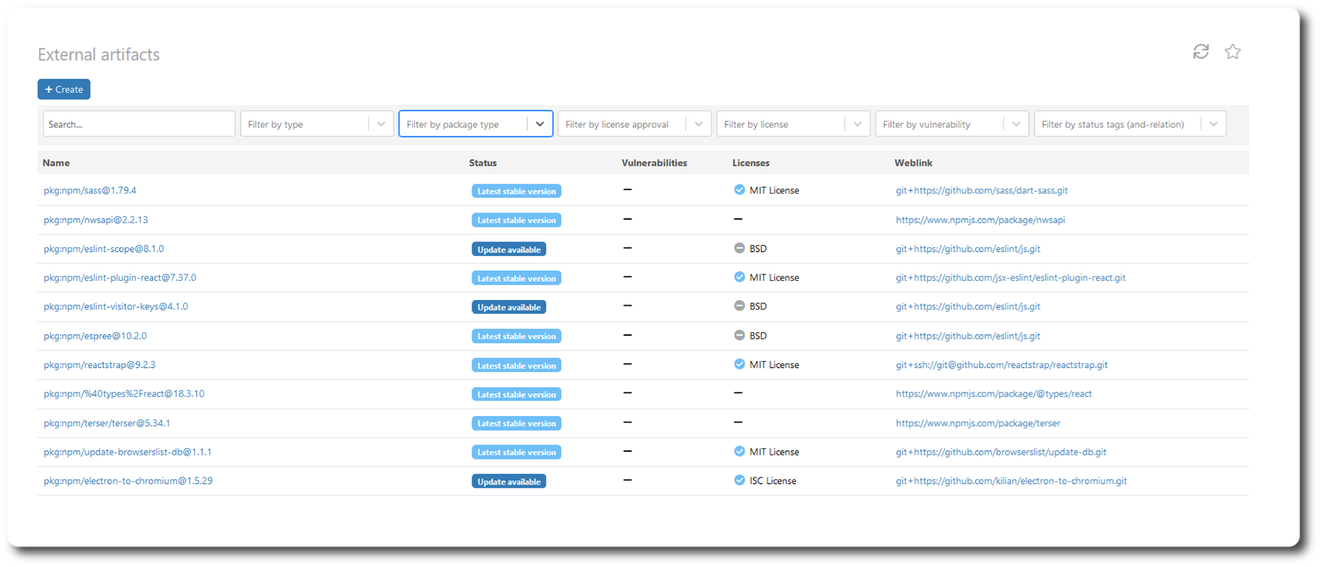1320x567 pixels.
Task: Click approved license icon for update-browserslist-db
Action: (x=739, y=452)
